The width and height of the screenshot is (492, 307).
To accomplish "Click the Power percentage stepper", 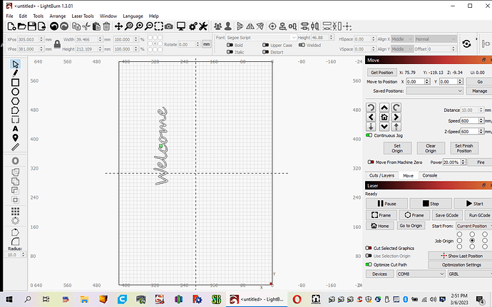I will point(463,162).
